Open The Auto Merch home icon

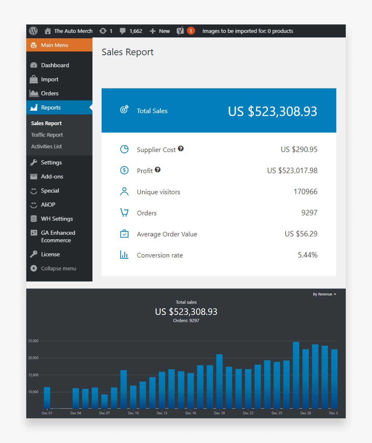48,31
